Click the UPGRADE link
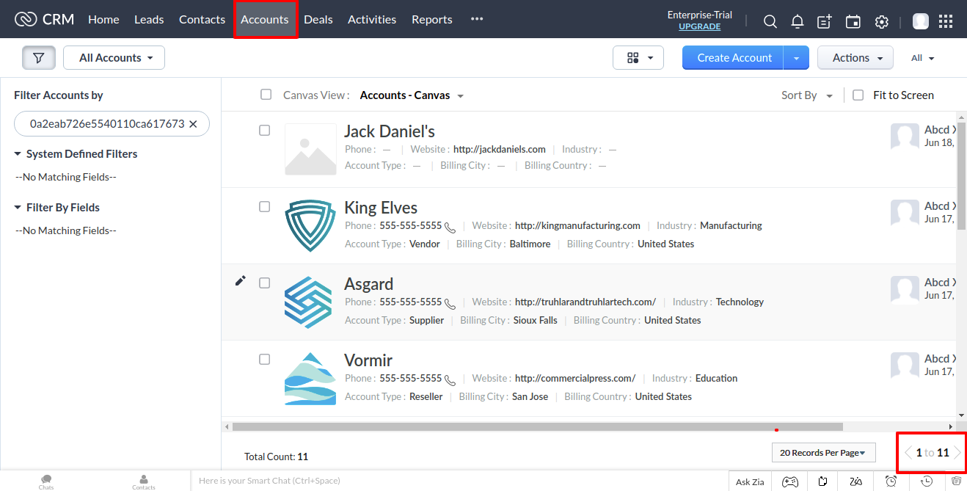The image size is (967, 491). tap(699, 26)
